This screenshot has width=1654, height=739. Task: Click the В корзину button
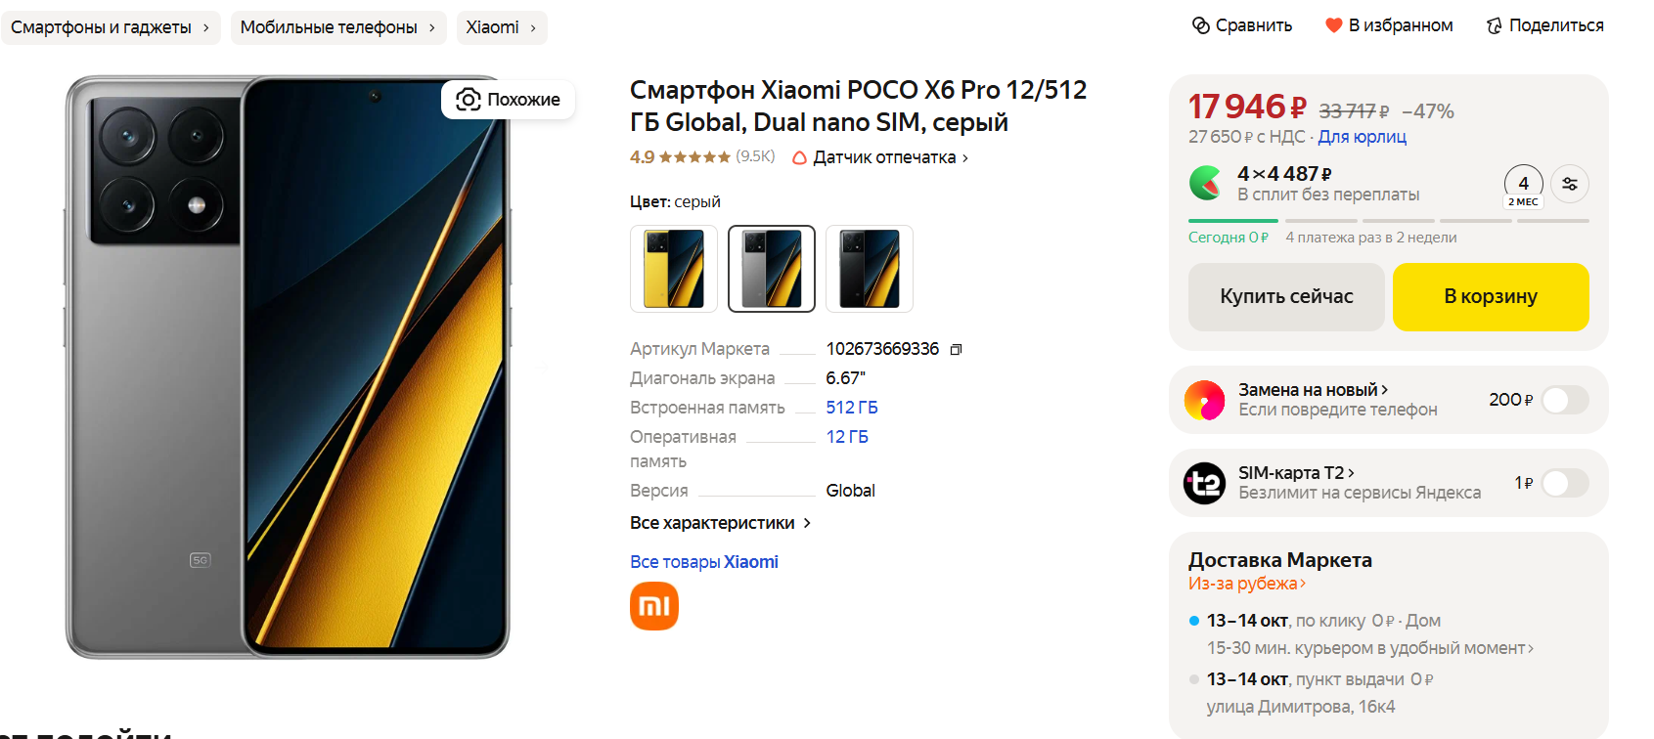1490,297
